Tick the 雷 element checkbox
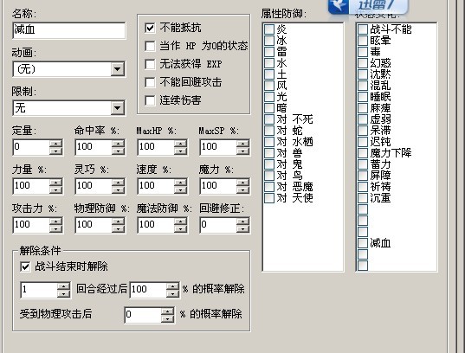The height and width of the screenshot is (353, 465). 269,52
